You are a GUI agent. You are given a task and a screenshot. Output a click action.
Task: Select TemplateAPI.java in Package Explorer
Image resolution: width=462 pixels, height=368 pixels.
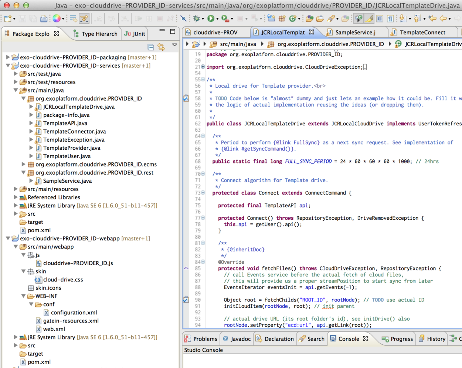click(65, 123)
